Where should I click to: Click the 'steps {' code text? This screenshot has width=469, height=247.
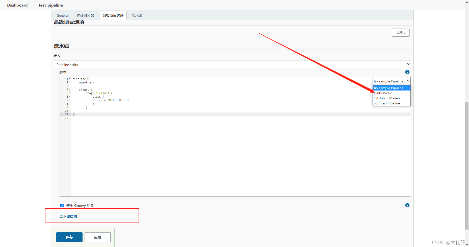[98, 97]
